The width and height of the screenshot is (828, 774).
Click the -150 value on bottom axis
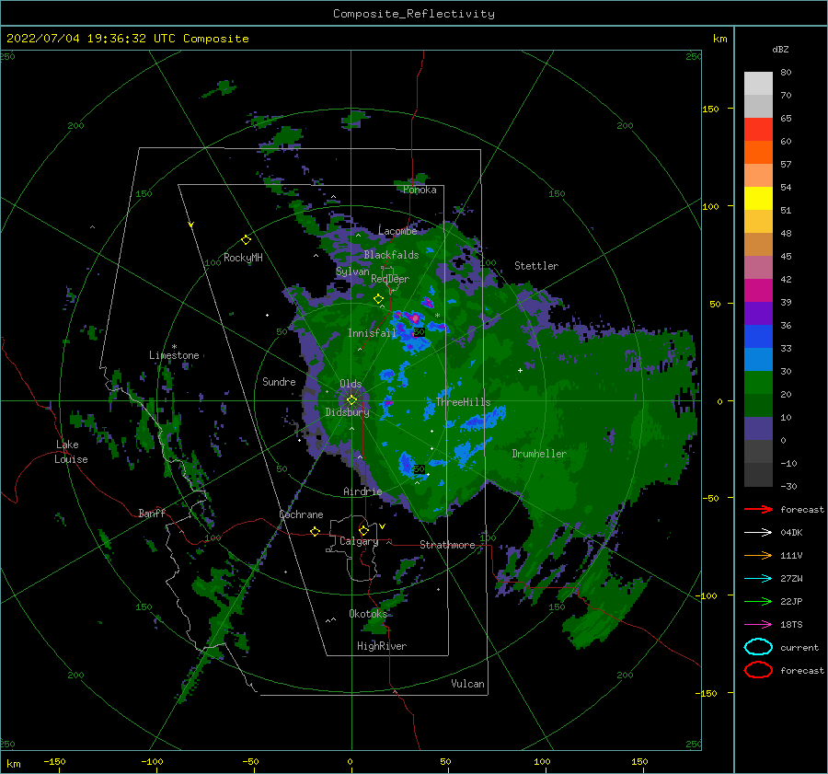(54, 761)
